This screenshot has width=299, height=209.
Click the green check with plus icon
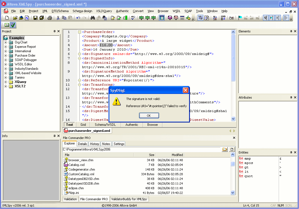click(x=188, y=18)
